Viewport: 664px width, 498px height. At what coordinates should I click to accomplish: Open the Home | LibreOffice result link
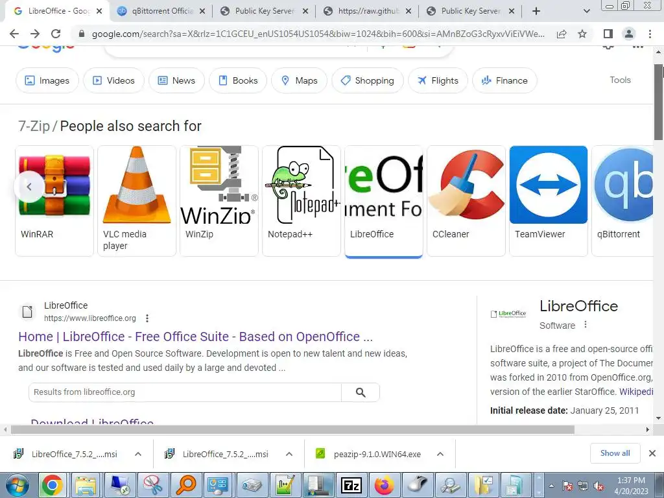pyautogui.click(x=195, y=337)
